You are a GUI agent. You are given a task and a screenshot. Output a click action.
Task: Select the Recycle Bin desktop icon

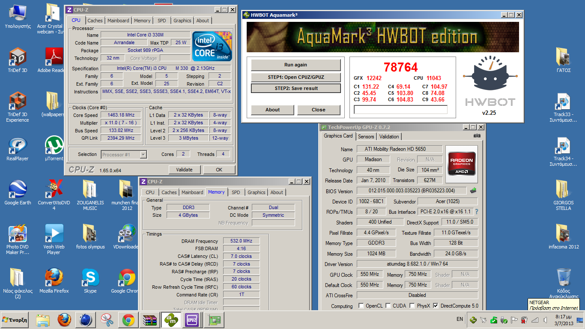pos(564,283)
